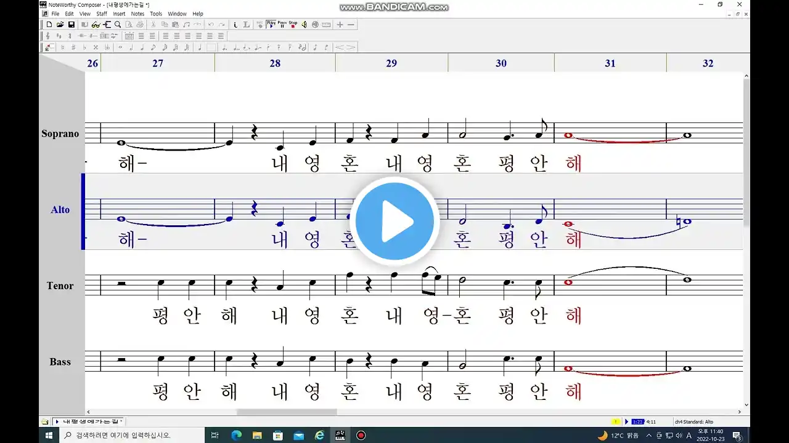This screenshot has height=443, width=789.
Task: Click the horizontal scrollbar thumb
Action: 287,412
